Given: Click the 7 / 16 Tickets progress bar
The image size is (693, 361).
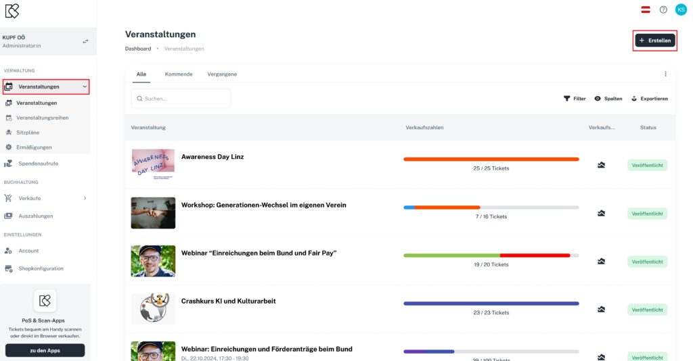Looking at the screenshot, I should 491,208.
